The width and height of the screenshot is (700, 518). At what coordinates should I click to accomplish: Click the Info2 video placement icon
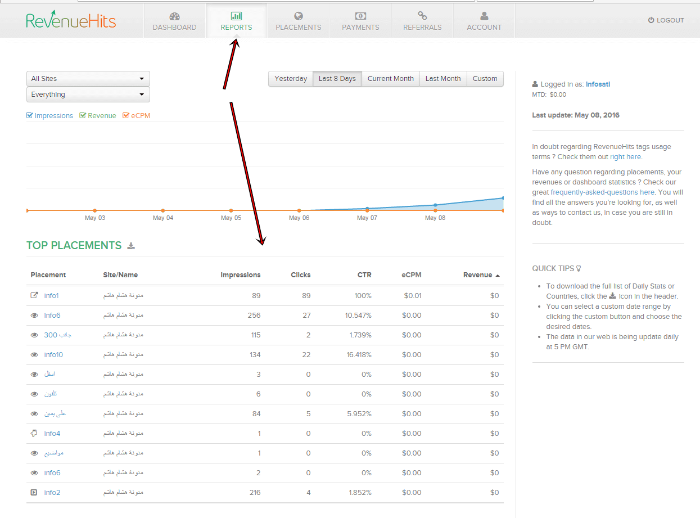click(x=34, y=493)
